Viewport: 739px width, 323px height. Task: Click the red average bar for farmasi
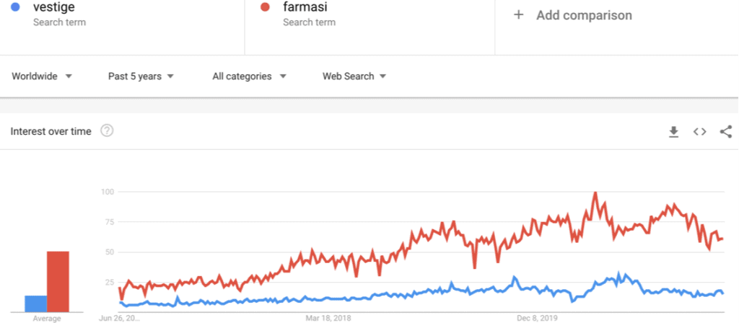coord(58,282)
